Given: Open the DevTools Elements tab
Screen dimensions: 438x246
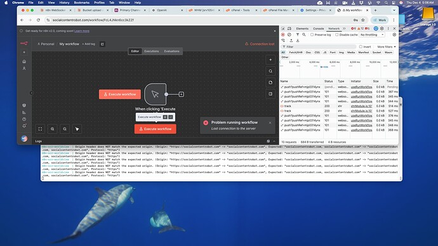Looking at the screenshot, I should pyautogui.click(x=302, y=29).
